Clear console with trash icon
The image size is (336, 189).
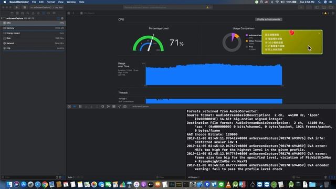[x=325, y=177]
